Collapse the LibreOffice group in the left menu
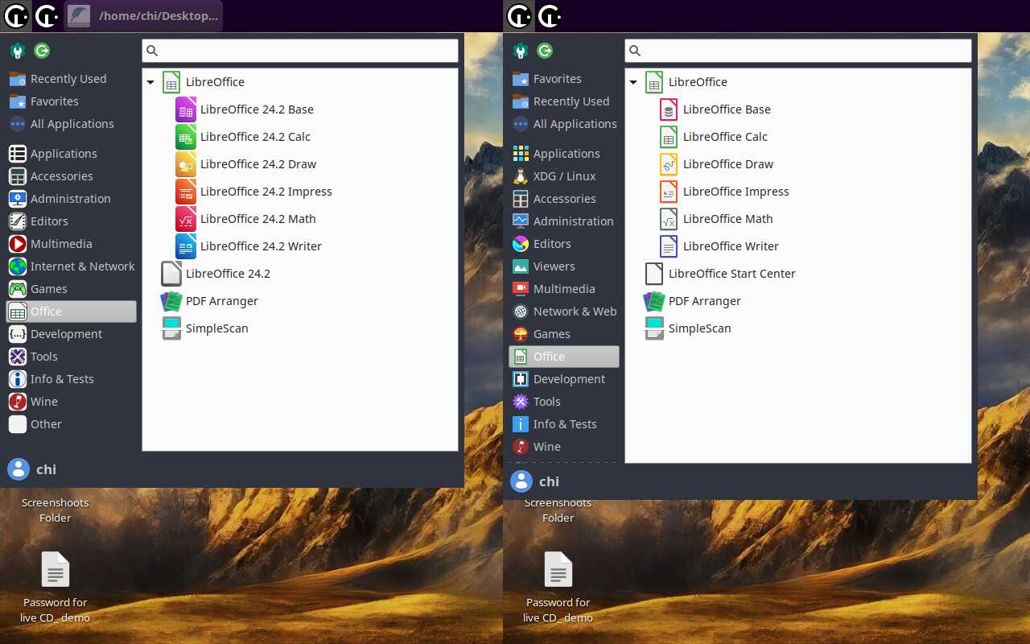The height and width of the screenshot is (644, 1030). pos(150,82)
